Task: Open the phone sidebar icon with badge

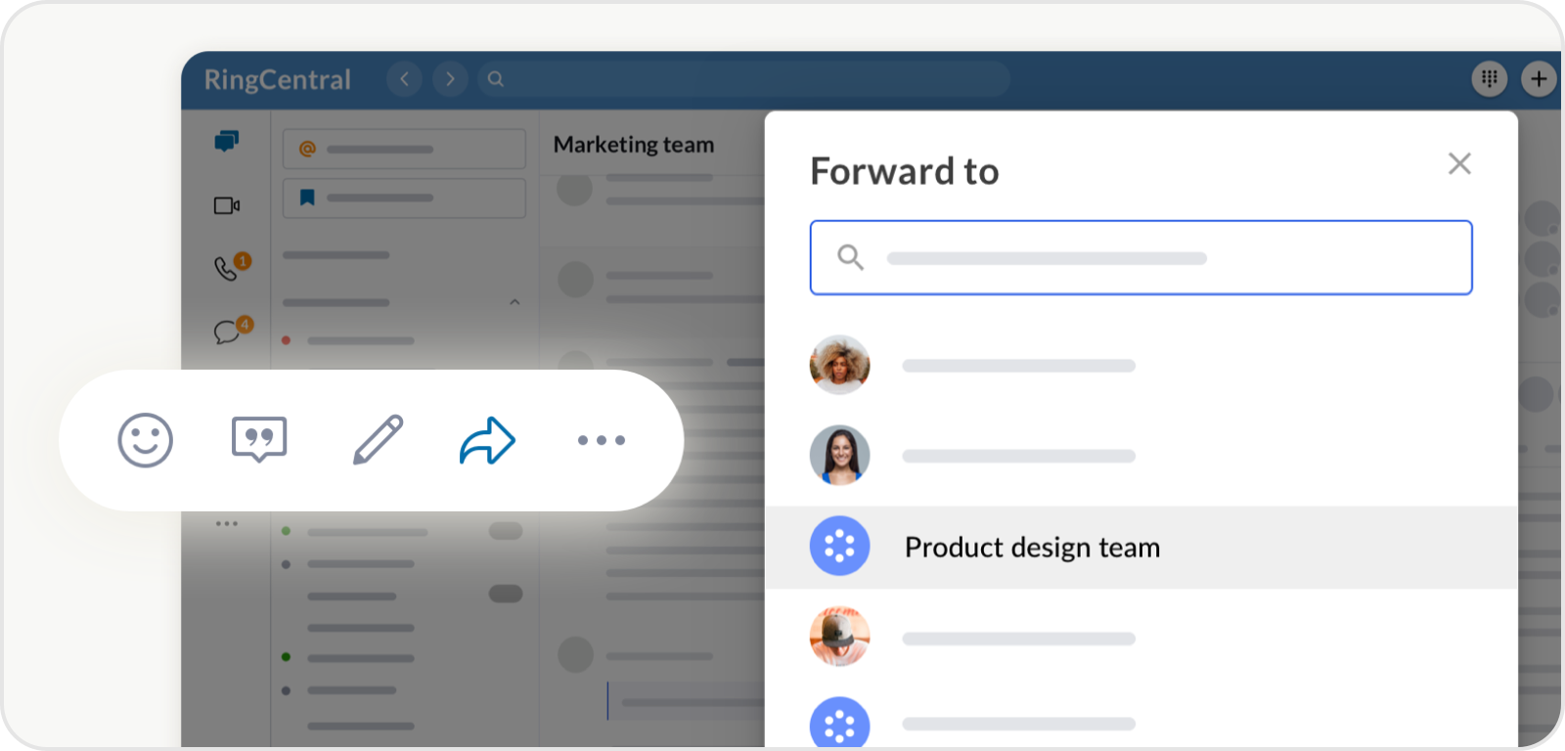Action: pyautogui.click(x=228, y=268)
